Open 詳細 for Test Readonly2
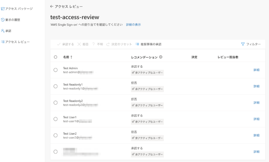 (256, 103)
